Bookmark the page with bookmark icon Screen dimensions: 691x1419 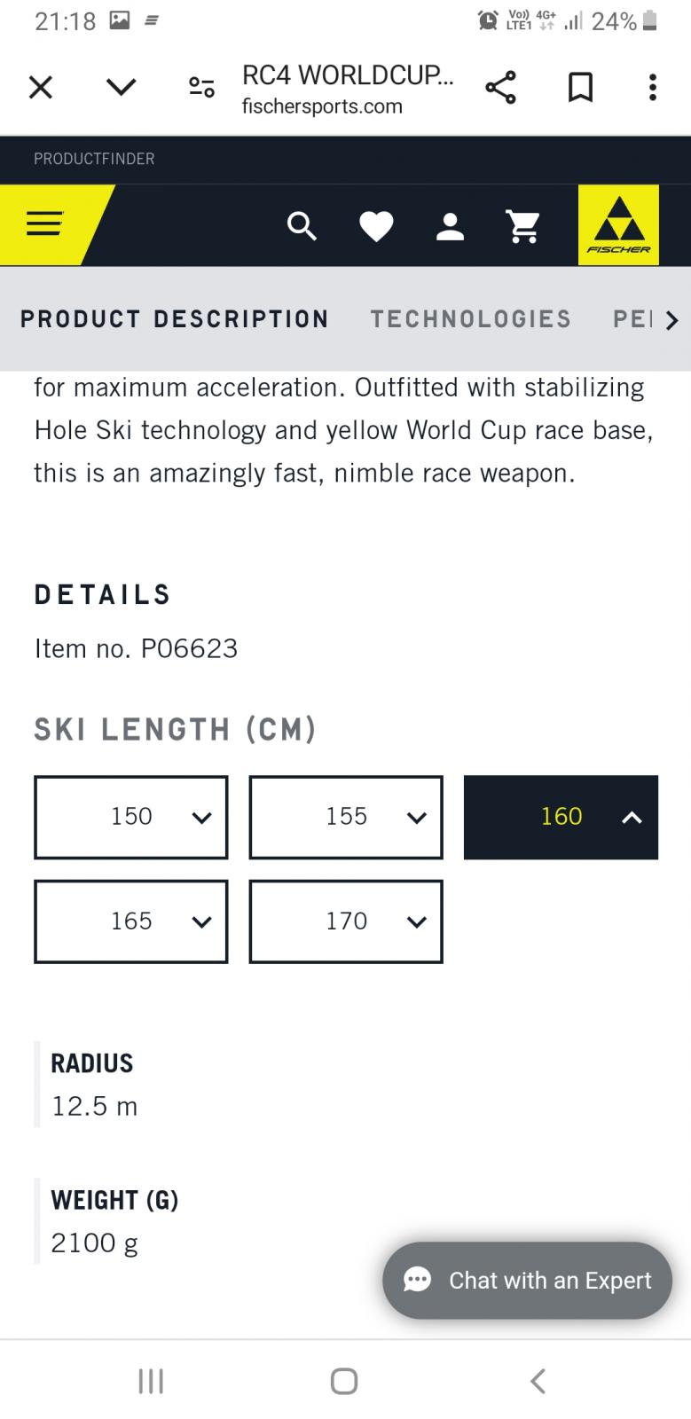click(580, 87)
